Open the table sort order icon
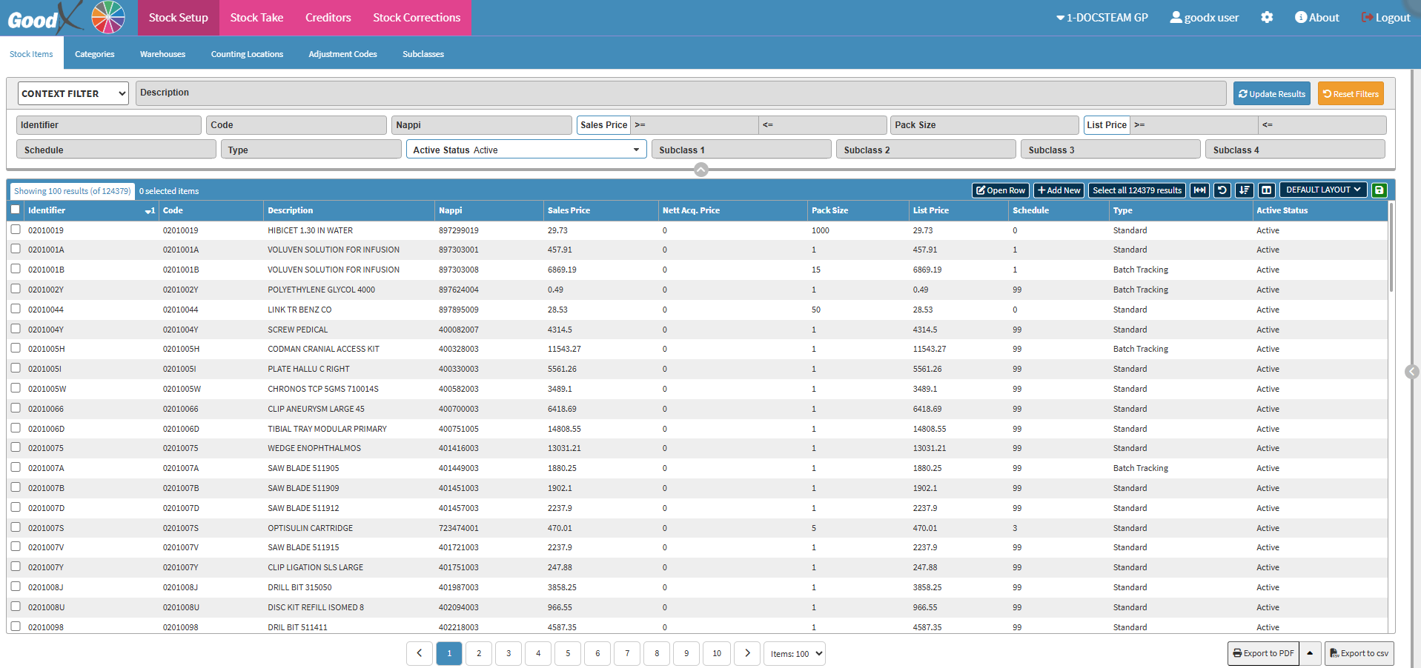The width and height of the screenshot is (1421, 668). point(1245,190)
